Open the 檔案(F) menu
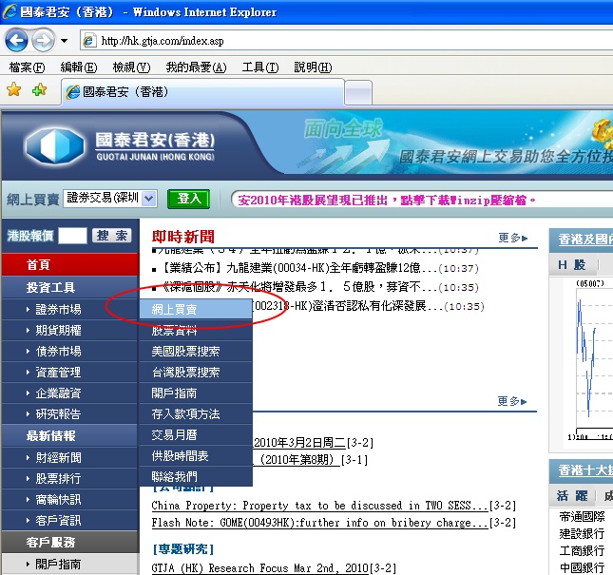613x575 pixels. click(x=27, y=67)
